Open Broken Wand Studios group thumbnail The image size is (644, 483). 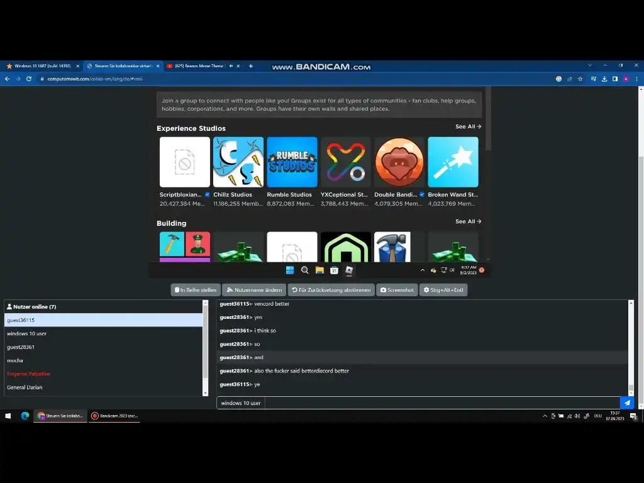pyautogui.click(x=453, y=162)
